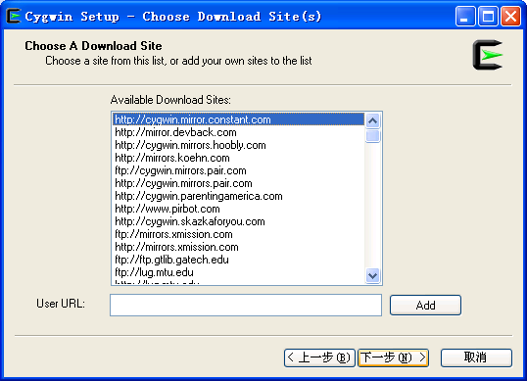Screen dimensions: 527x381
Task: Select http://cygwin.mirror.constant.com mirror
Action: pyautogui.click(x=239, y=119)
